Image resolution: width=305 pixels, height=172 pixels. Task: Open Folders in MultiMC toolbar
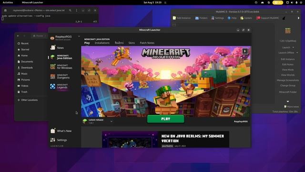pos(201,18)
